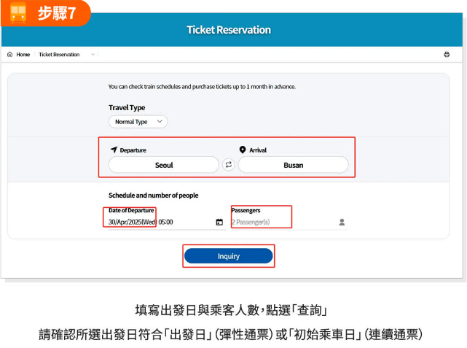Select the Seoul departure station field

pos(163,165)
